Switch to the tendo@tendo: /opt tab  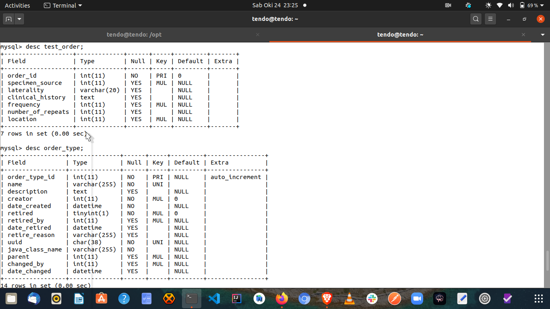134,35
